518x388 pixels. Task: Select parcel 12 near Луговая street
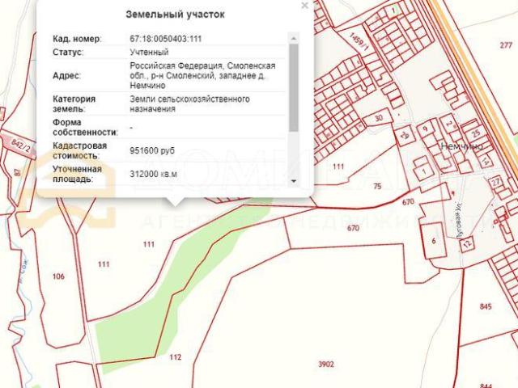point(467,244)
